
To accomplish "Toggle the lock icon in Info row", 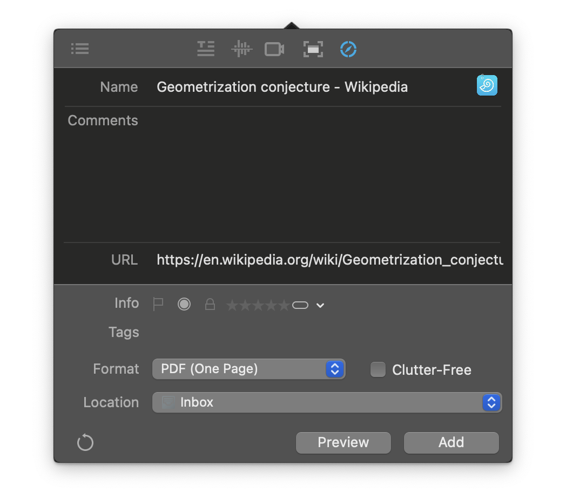I will 210,305.
